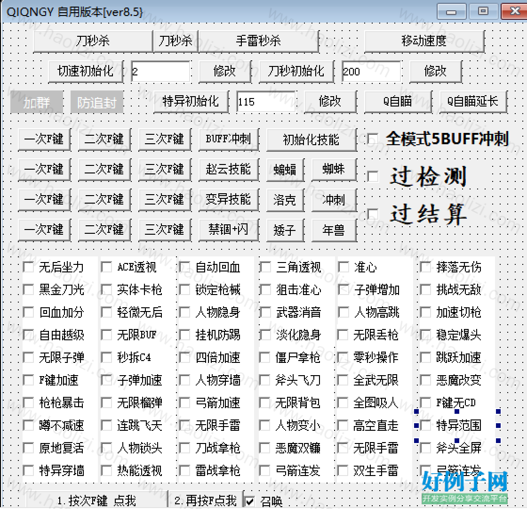Click the 手雷秒杀 button

tap(258, 41)
